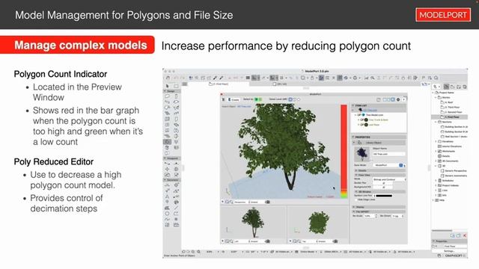Open Generic Perspective in the Navigator
Screen dimensions: 479x269
click(454, 171)
